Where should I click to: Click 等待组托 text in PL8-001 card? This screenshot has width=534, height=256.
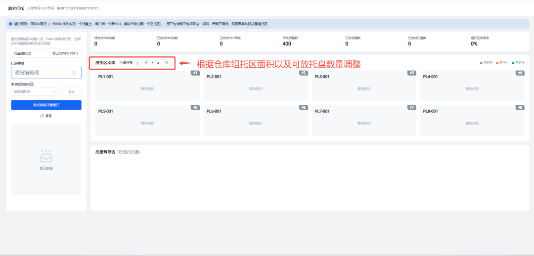coord(472,123)
